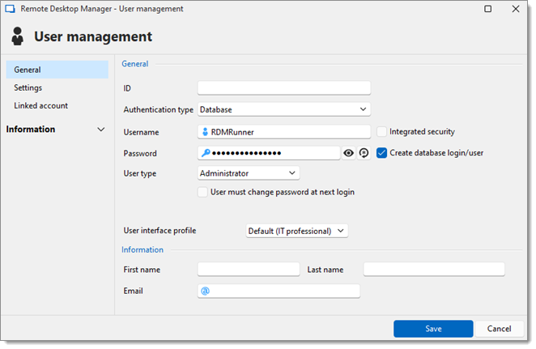Enable Integrated security checkbox
This screenshot has height=349, width=536.
[x=381, y=132]
